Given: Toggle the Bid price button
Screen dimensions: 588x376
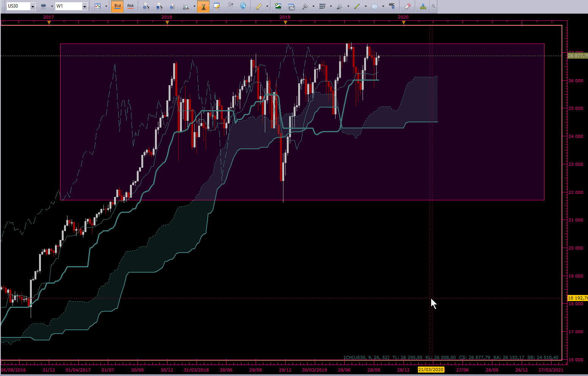Looking at the screenshot, I should click(x=117, y=6).
